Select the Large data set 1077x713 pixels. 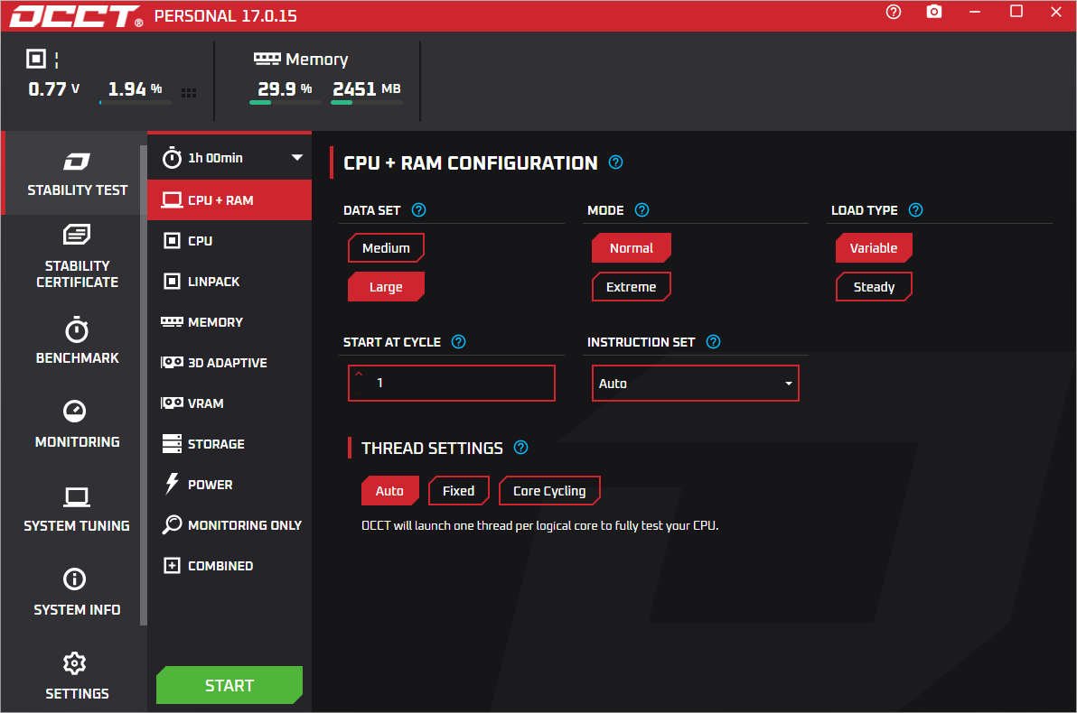386,287
